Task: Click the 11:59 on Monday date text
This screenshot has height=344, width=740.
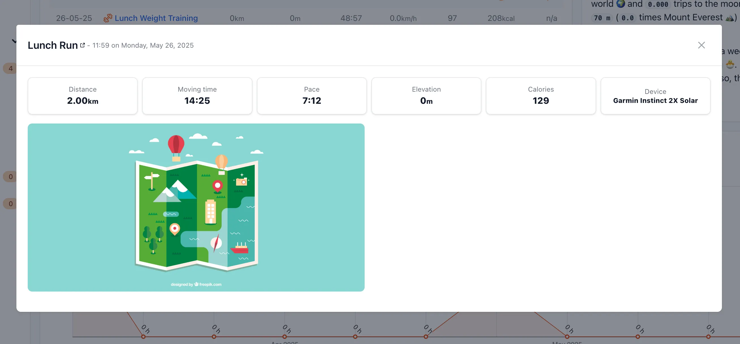Action: [143, 45]
